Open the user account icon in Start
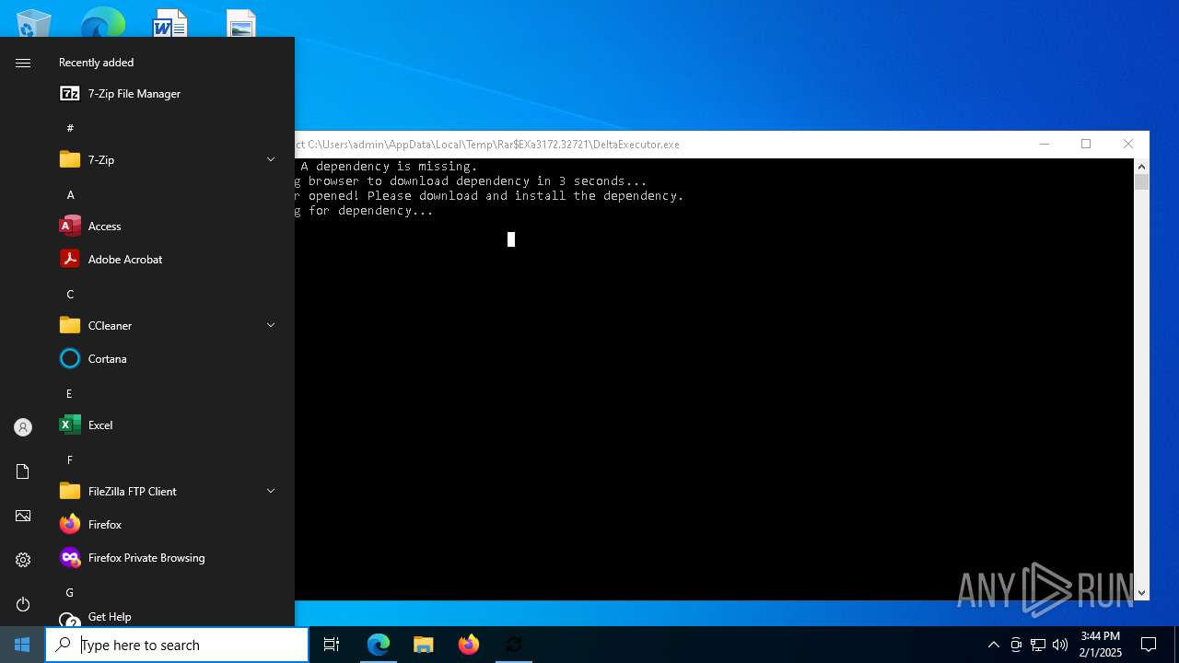The width and height of the screenshot is (1179, 663). [x=23, y=427]
